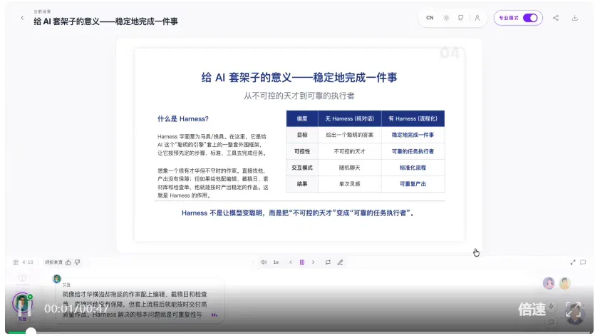This screenshot has height=336, width=595.
Task: Click the male participant avatar beside her
Action: 564,283
